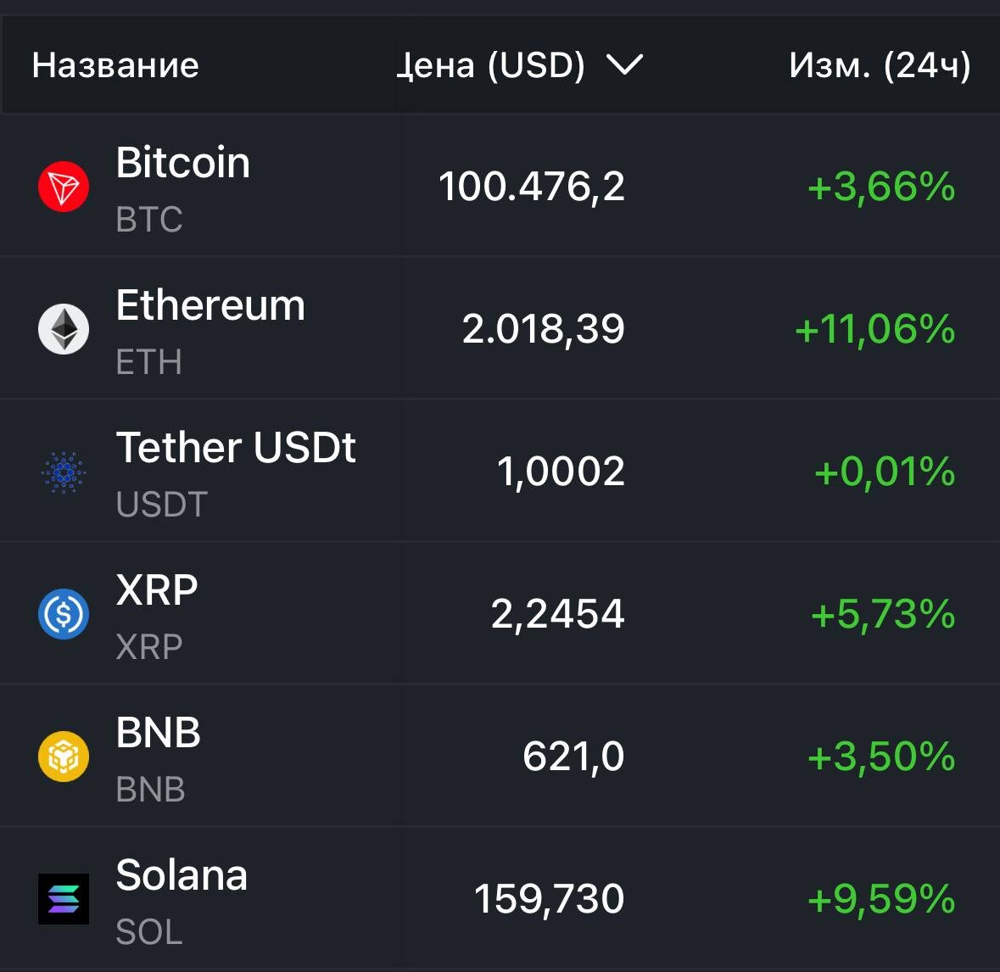The width and height of the screenshot is (1000, 972).
Task: Click BNB's +3,50% change value
Action: click(x=881, y=757)
